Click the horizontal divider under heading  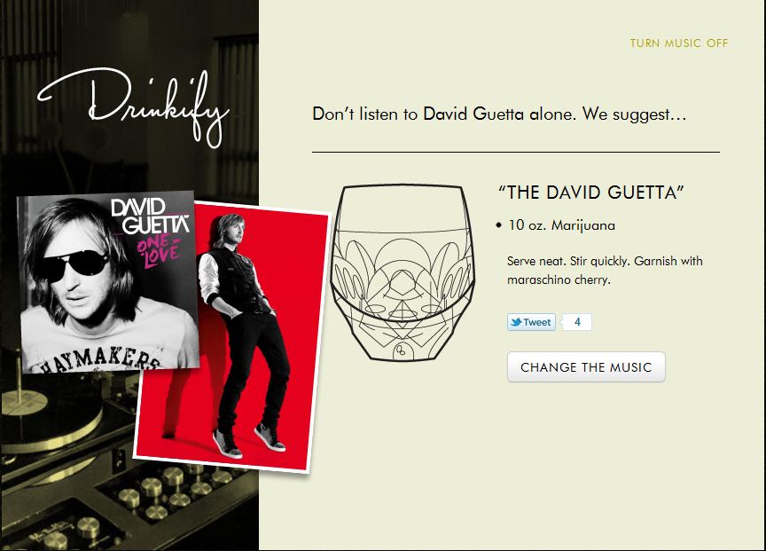(x=516, y=152)
